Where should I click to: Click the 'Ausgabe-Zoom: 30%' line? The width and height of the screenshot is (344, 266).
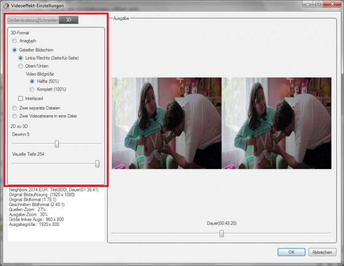[28, 214]
